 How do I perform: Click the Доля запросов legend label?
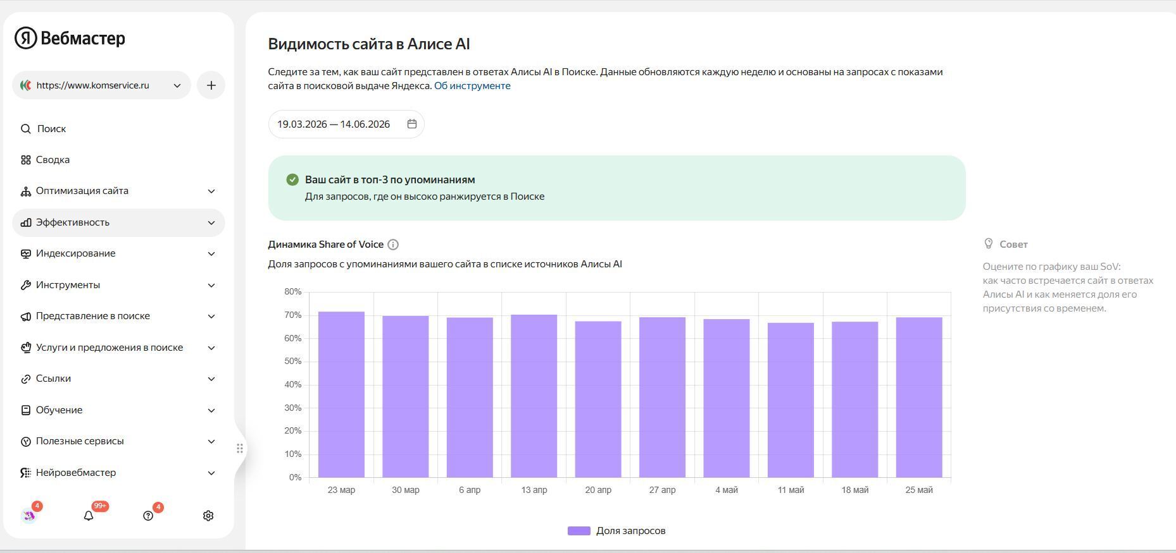coord(631,531)
